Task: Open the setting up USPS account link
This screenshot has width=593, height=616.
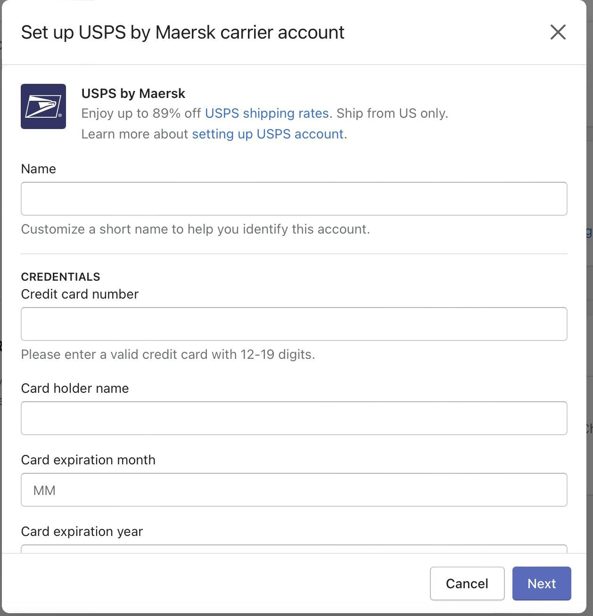Action: pyautogui.click(x=268, y=134)
